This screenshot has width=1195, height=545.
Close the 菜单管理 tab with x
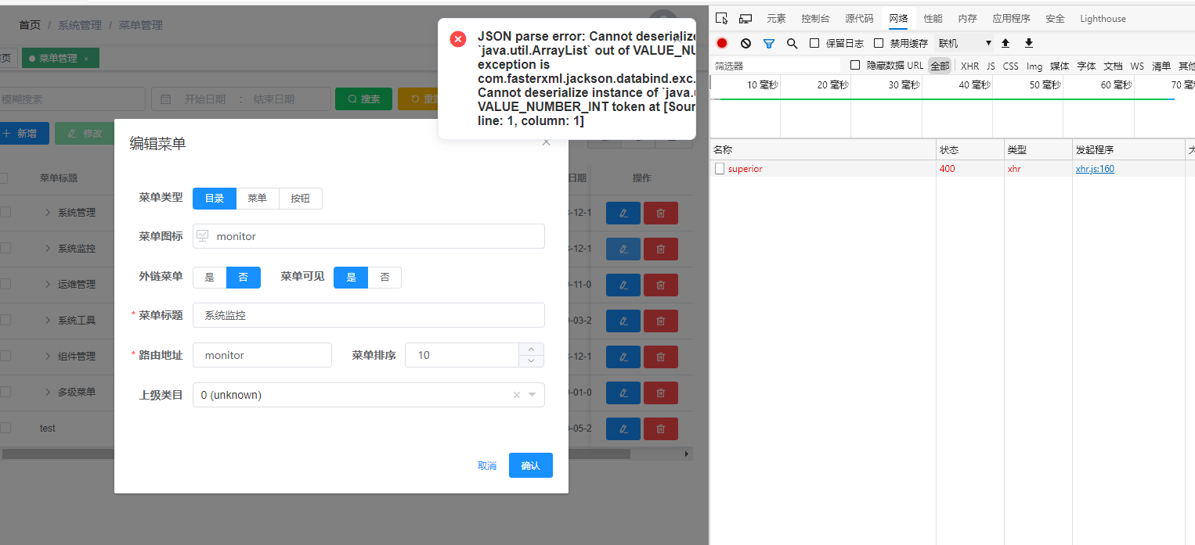pyautogui.click(x=86, y=59)
